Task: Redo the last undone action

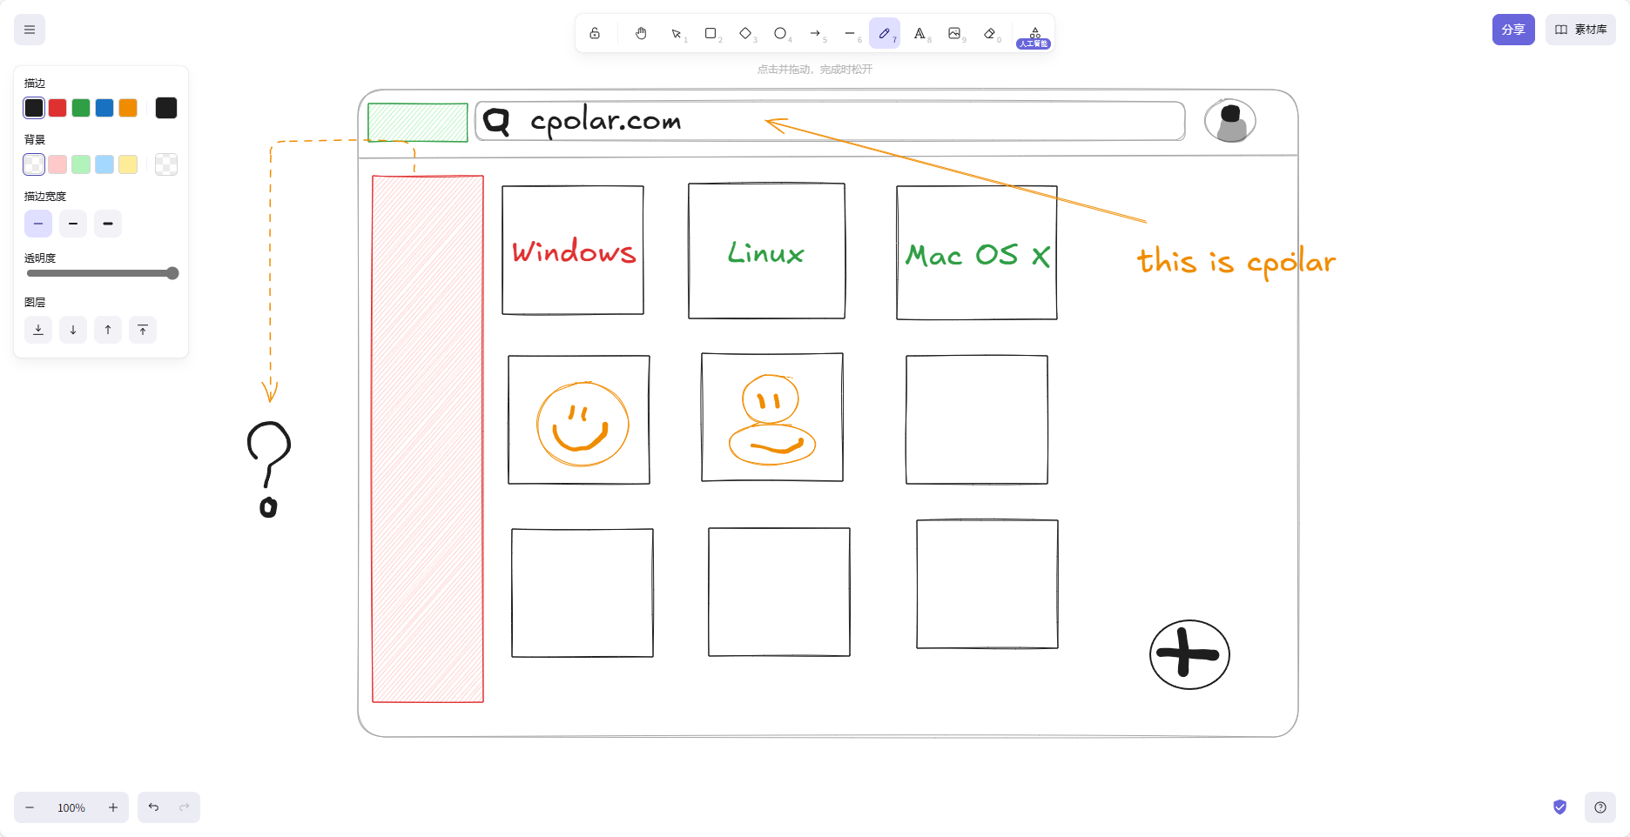Action: pos(185,807)
